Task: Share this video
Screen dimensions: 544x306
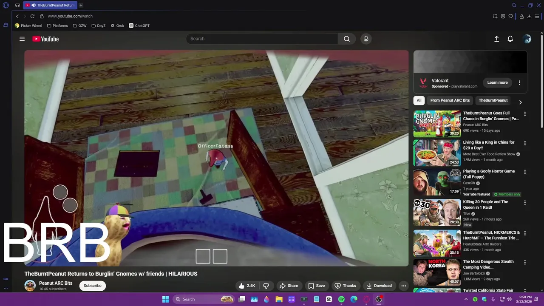Action: pyautogui.click(x=289, y=286)
